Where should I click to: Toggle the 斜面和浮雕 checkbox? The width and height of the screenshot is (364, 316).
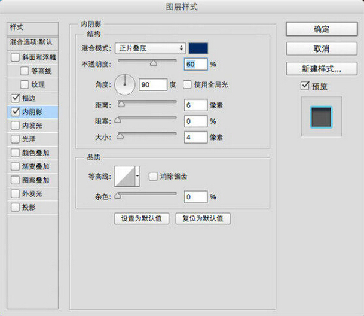coord(15,57)
